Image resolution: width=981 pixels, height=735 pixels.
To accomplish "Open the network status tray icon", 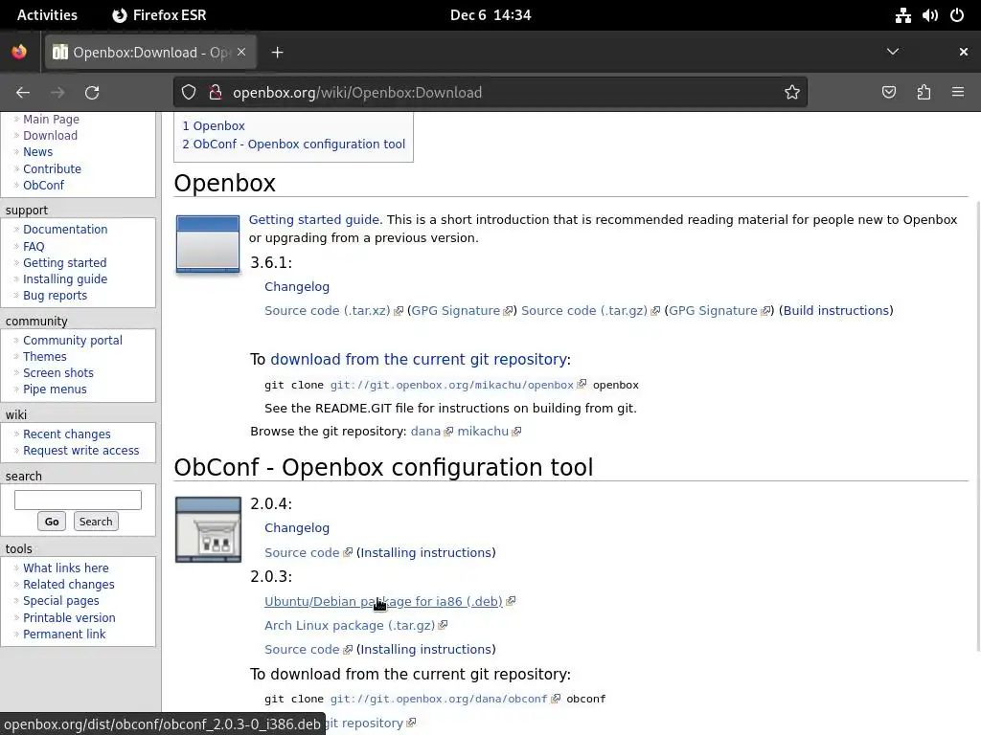I will tap(902, 15).
